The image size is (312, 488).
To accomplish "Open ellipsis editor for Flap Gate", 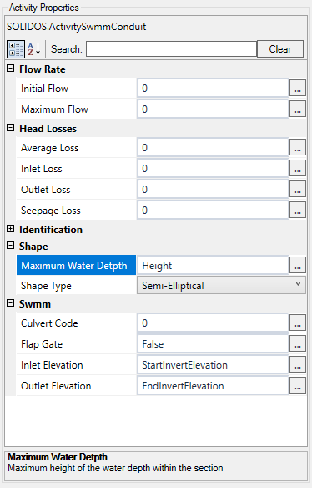I will point(298,344).
